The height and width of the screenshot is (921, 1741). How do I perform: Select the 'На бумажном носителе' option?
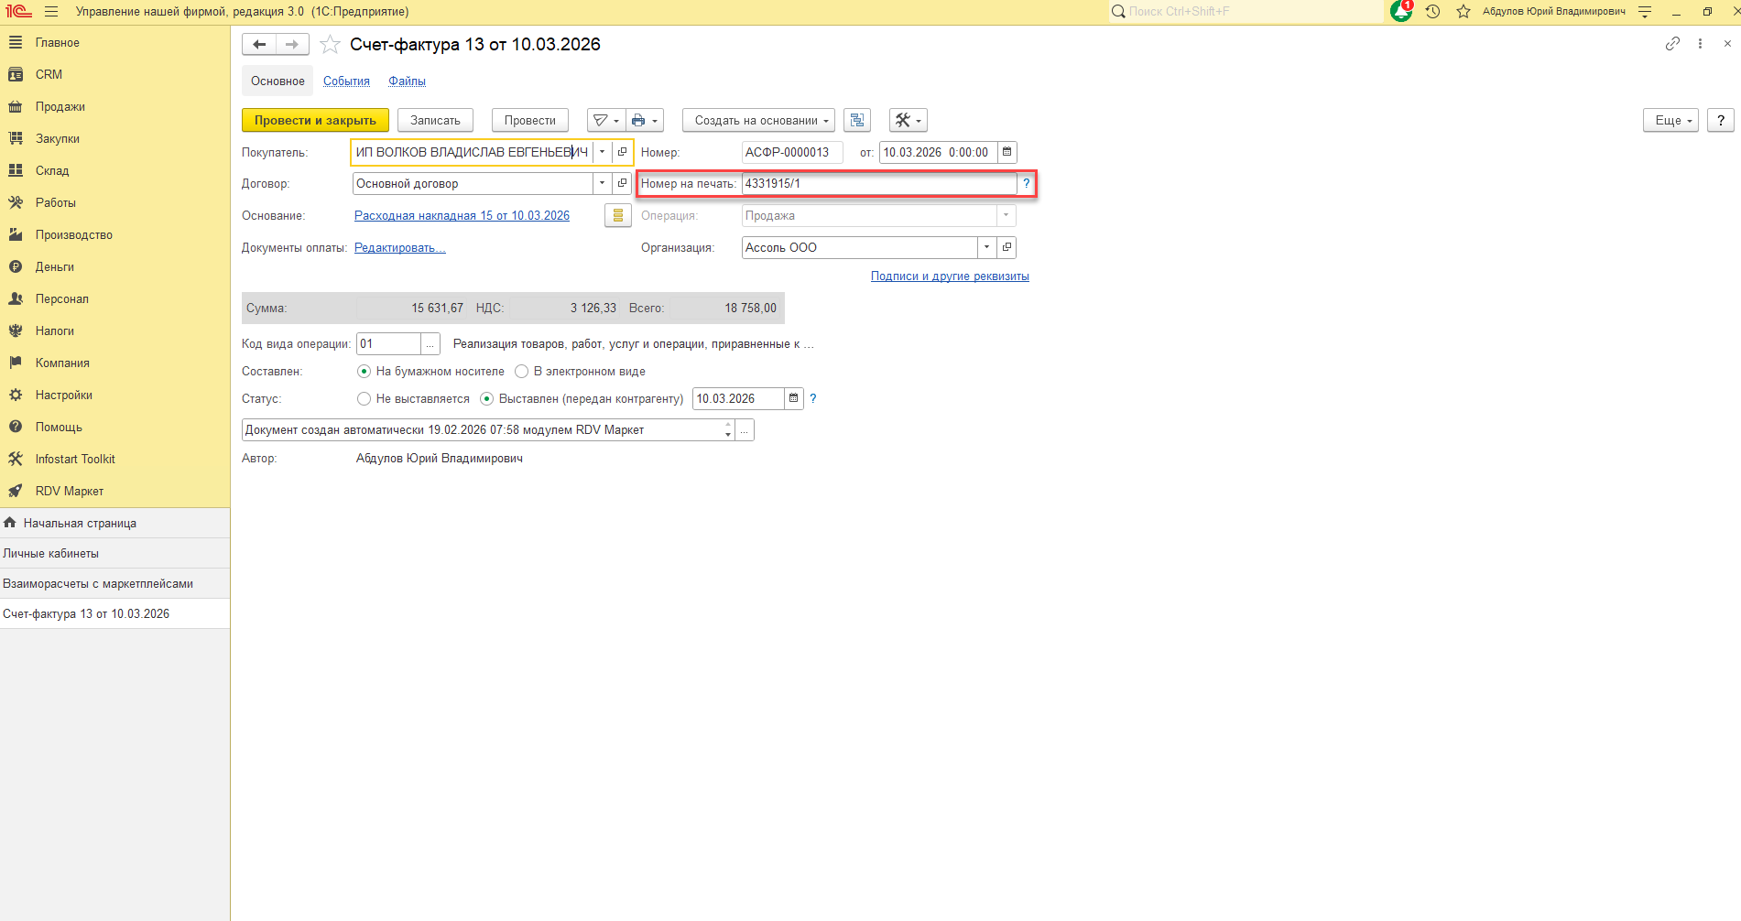point(365,372)
